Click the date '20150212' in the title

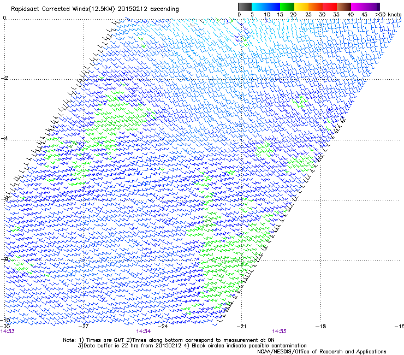click(x=133, y=9)
